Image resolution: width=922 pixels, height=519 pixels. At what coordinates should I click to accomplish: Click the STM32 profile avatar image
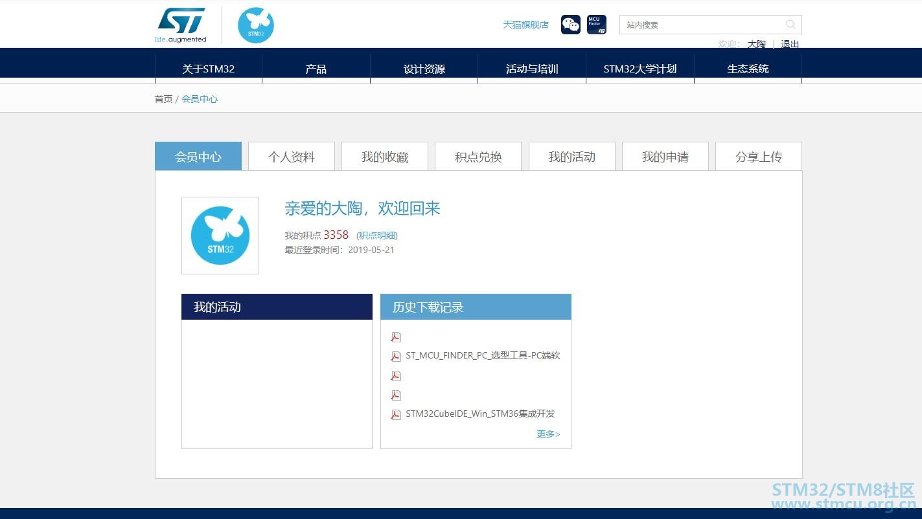220,236
